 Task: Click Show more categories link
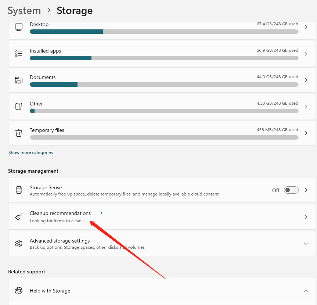[x=30, y=152]
